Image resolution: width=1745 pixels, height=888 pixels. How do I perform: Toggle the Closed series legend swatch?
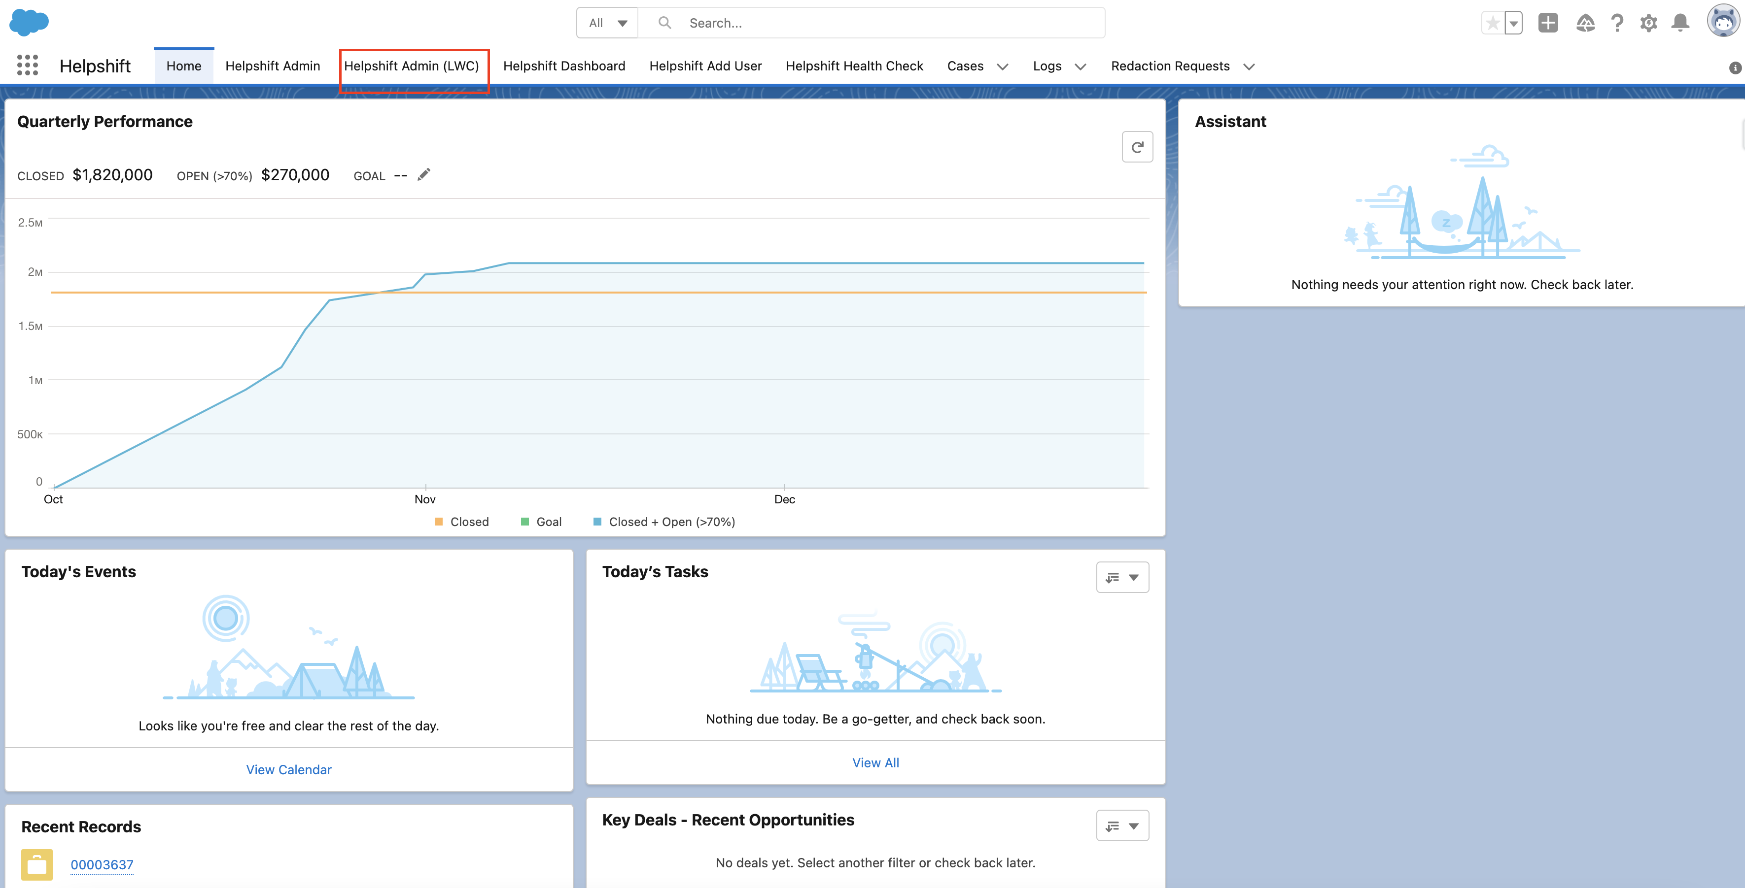pos(439,522)
